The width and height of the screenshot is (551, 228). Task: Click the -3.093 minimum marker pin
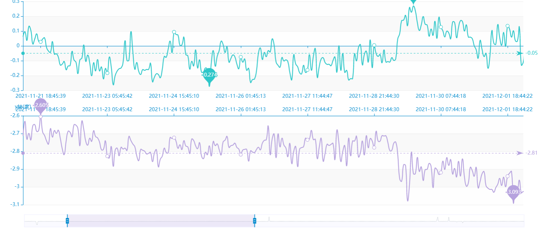514,192
